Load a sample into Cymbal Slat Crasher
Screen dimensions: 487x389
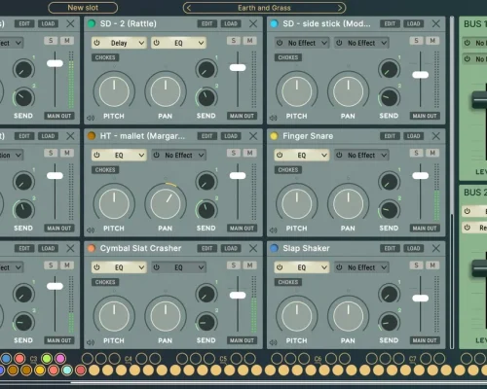[231, 248]
